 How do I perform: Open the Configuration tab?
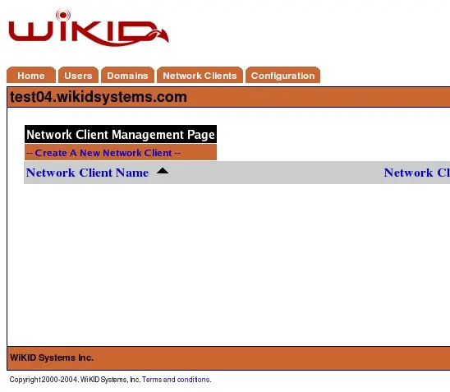[x=282, y=76]
